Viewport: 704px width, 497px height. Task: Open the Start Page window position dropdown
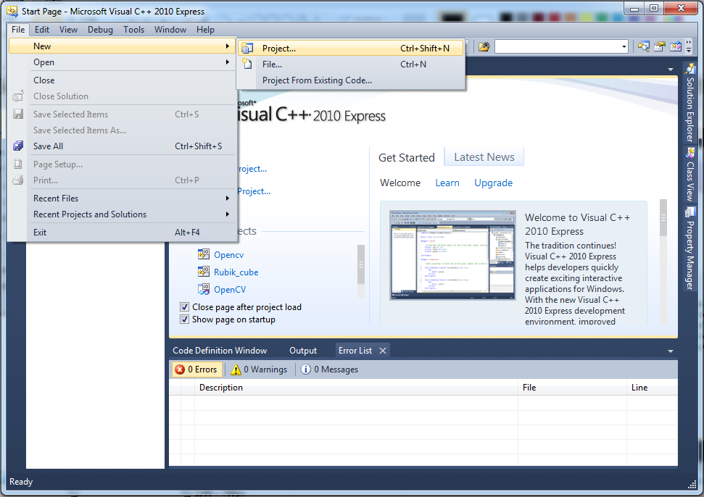tap(671, 70)
